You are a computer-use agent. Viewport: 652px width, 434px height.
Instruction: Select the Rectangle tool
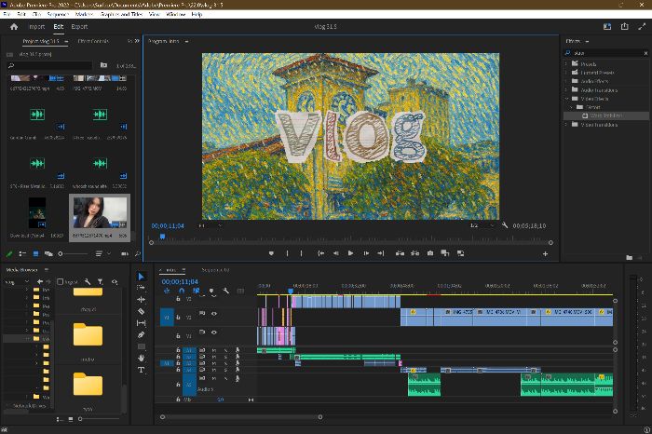tap(141, 346)
